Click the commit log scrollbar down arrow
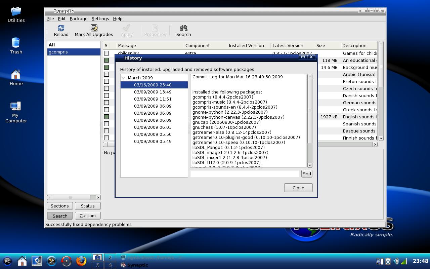Screen dimensions: 430x269 pyautogui.click(x=310, y=165)
